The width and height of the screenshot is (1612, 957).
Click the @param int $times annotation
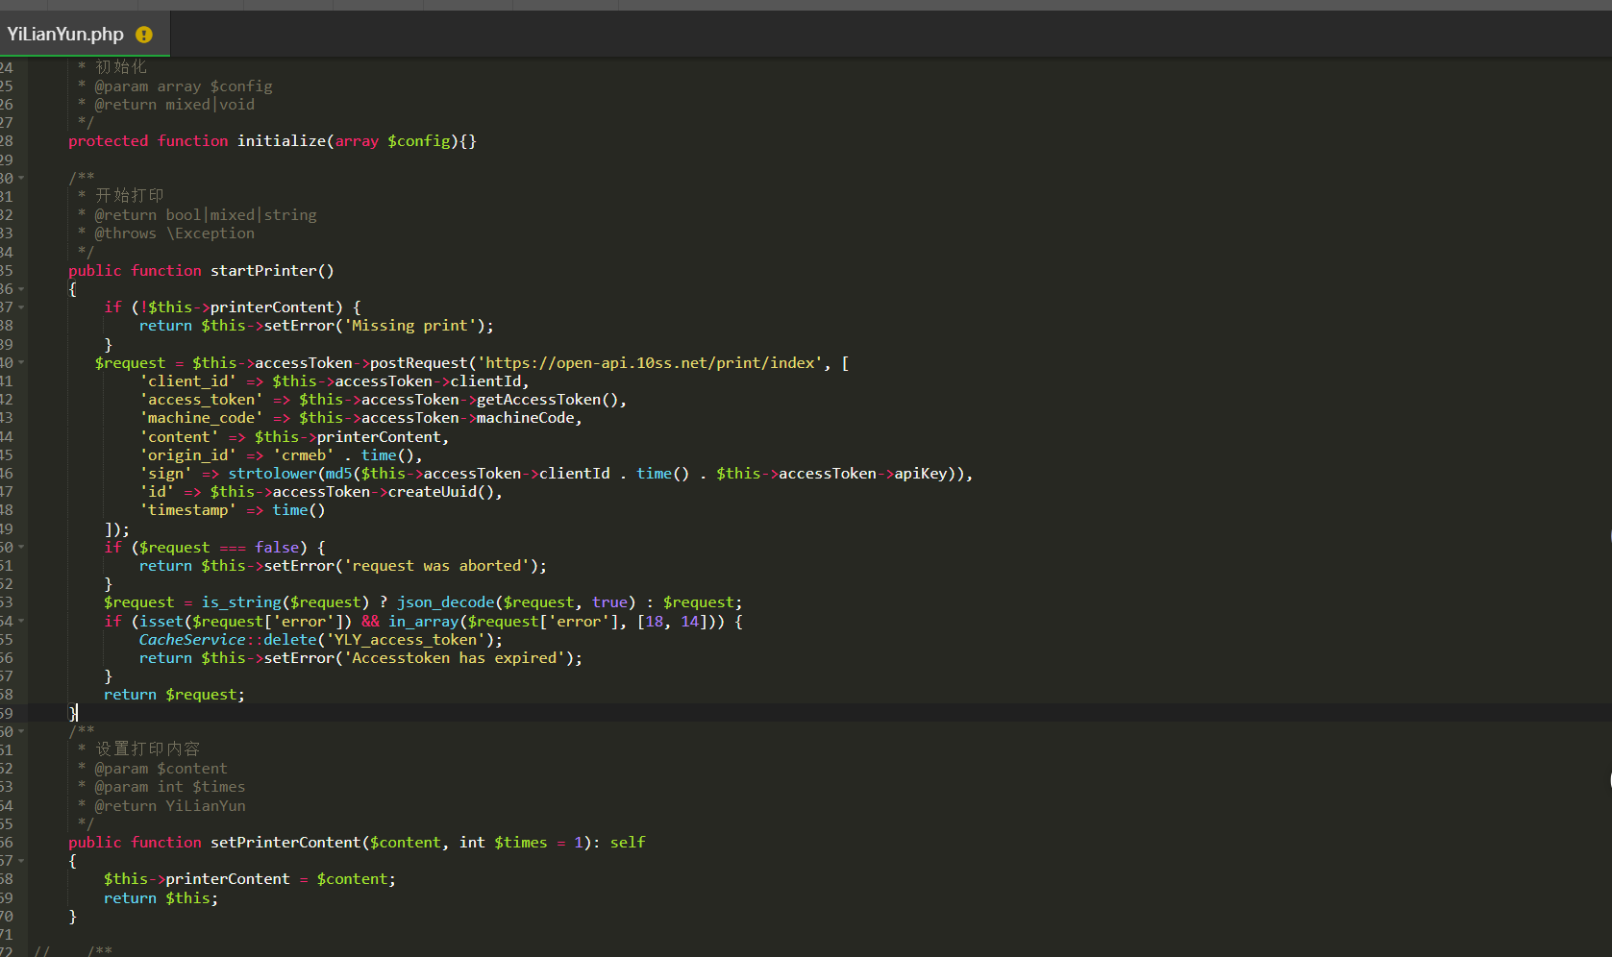coord(169,787)
